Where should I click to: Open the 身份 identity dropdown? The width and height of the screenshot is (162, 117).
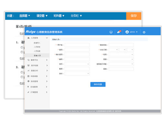[x=77, y=74]
